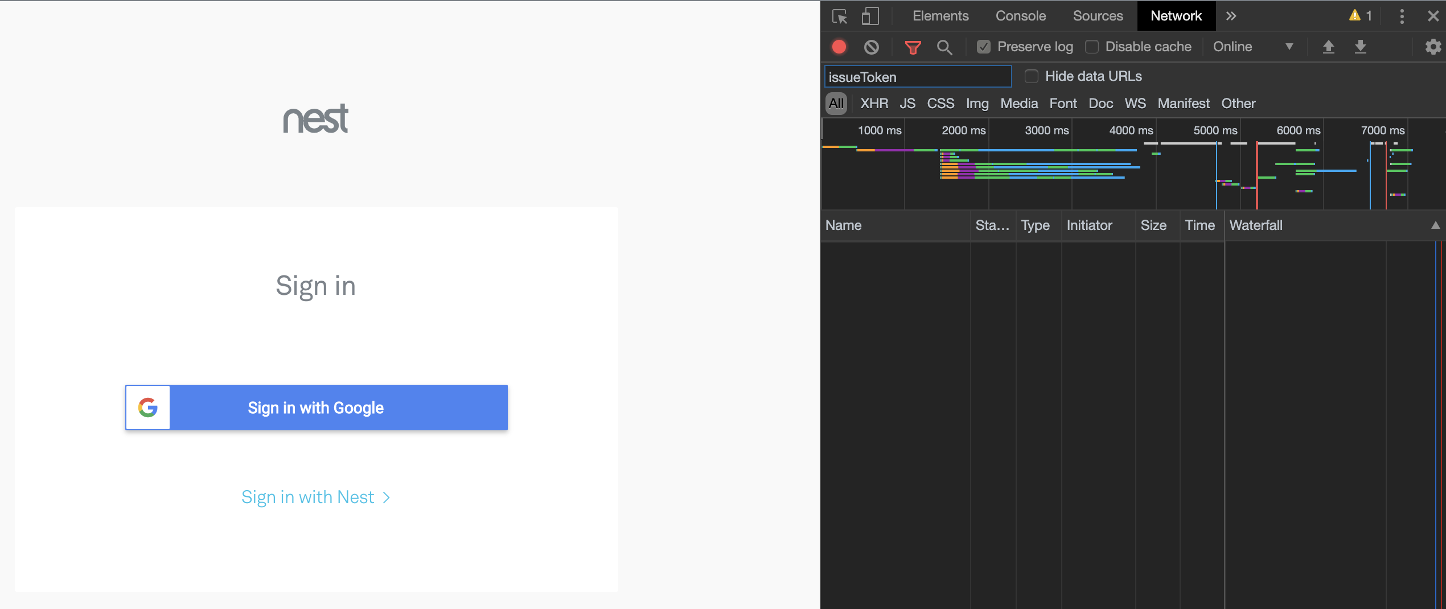The image size is (1446, 609).
Task: Filter requests by JS
Action: (x=907, y=104)
